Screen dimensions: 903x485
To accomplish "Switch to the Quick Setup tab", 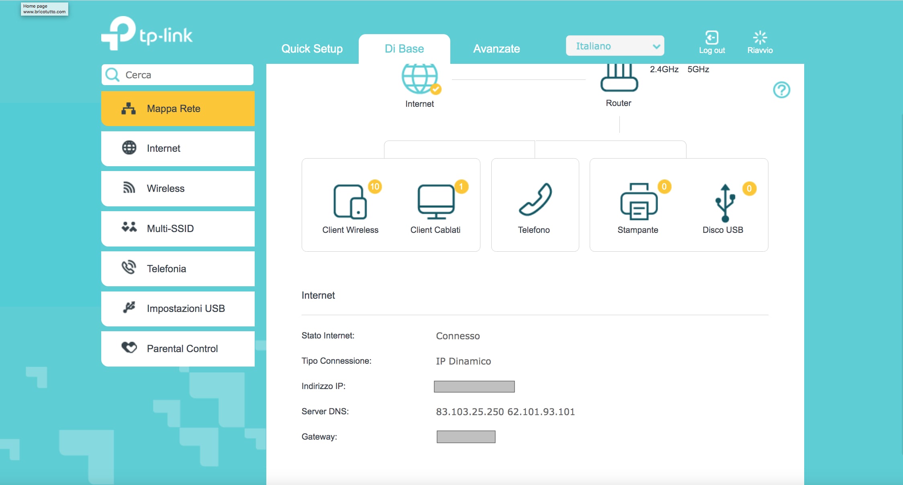I will (x=312, y=49).
